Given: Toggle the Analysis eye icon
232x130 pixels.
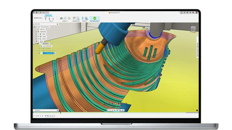Looking at the screenshot, I should coord(38,36).
